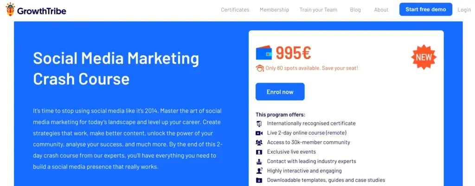
Task: Click the Enrol now button
Action: [280, 92]
